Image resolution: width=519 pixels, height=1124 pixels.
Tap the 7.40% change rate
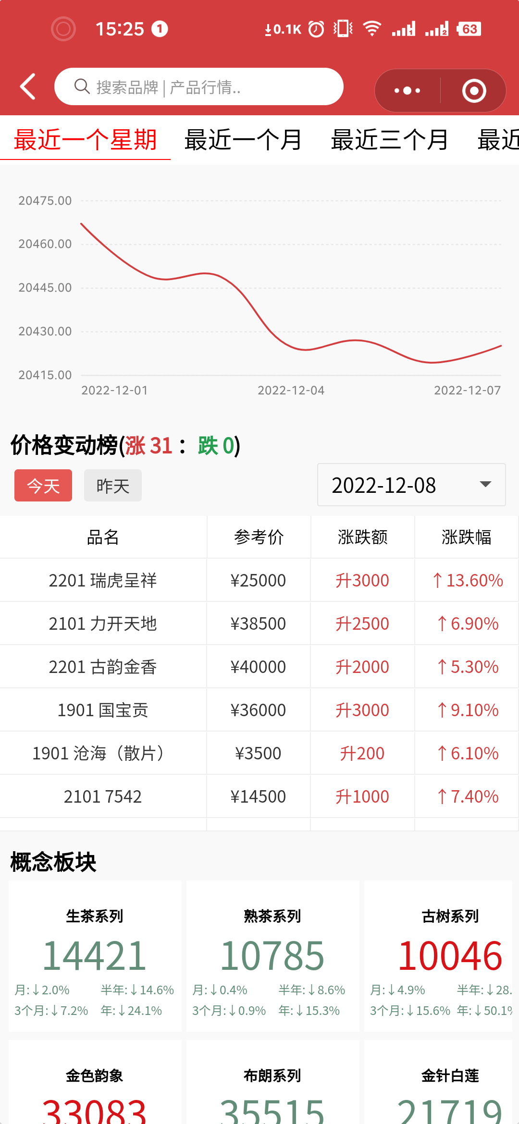(468, 796)
